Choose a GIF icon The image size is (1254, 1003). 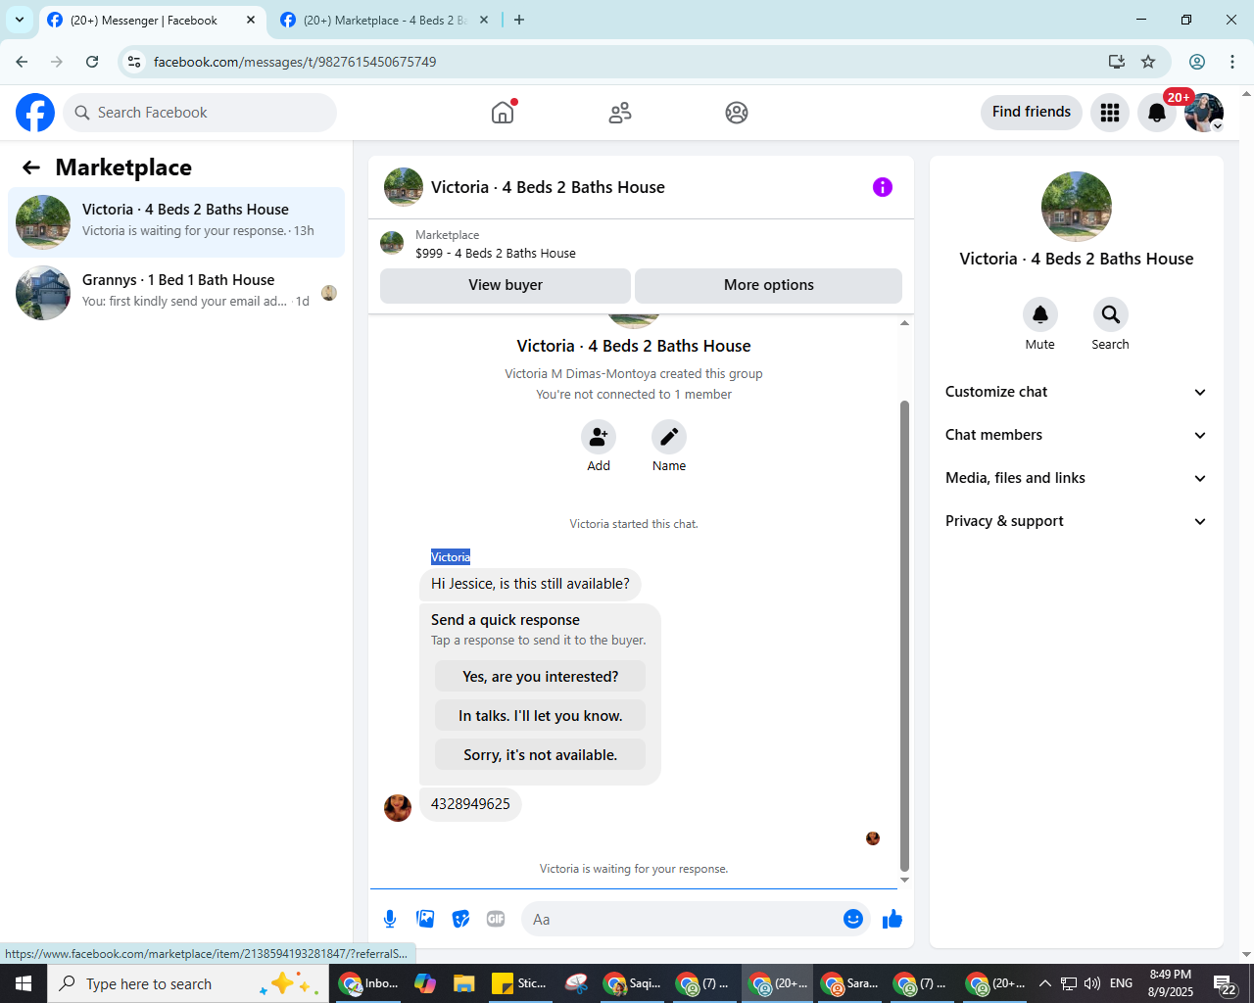pyautogui.click(x=496, y=919)
